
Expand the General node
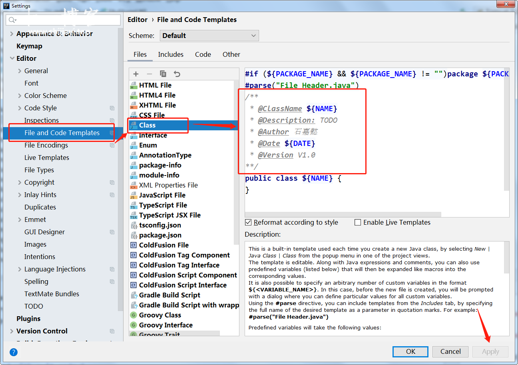20,71
